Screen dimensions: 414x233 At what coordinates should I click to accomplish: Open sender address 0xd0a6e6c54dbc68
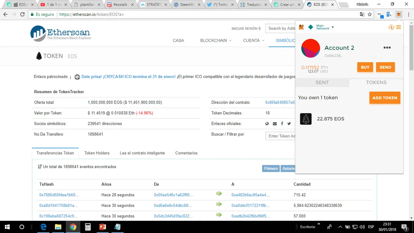point(173,205)
